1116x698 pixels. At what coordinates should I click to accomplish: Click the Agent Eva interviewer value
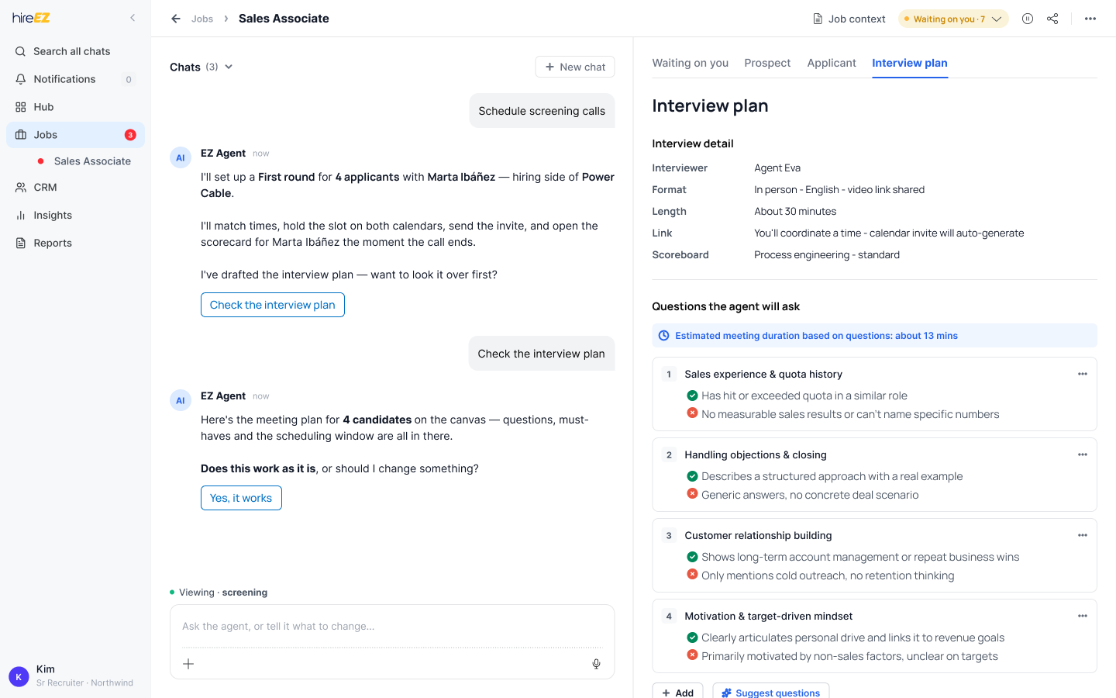[777, 168]
